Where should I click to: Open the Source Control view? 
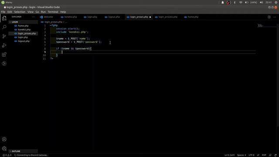(x=4, y=36)
